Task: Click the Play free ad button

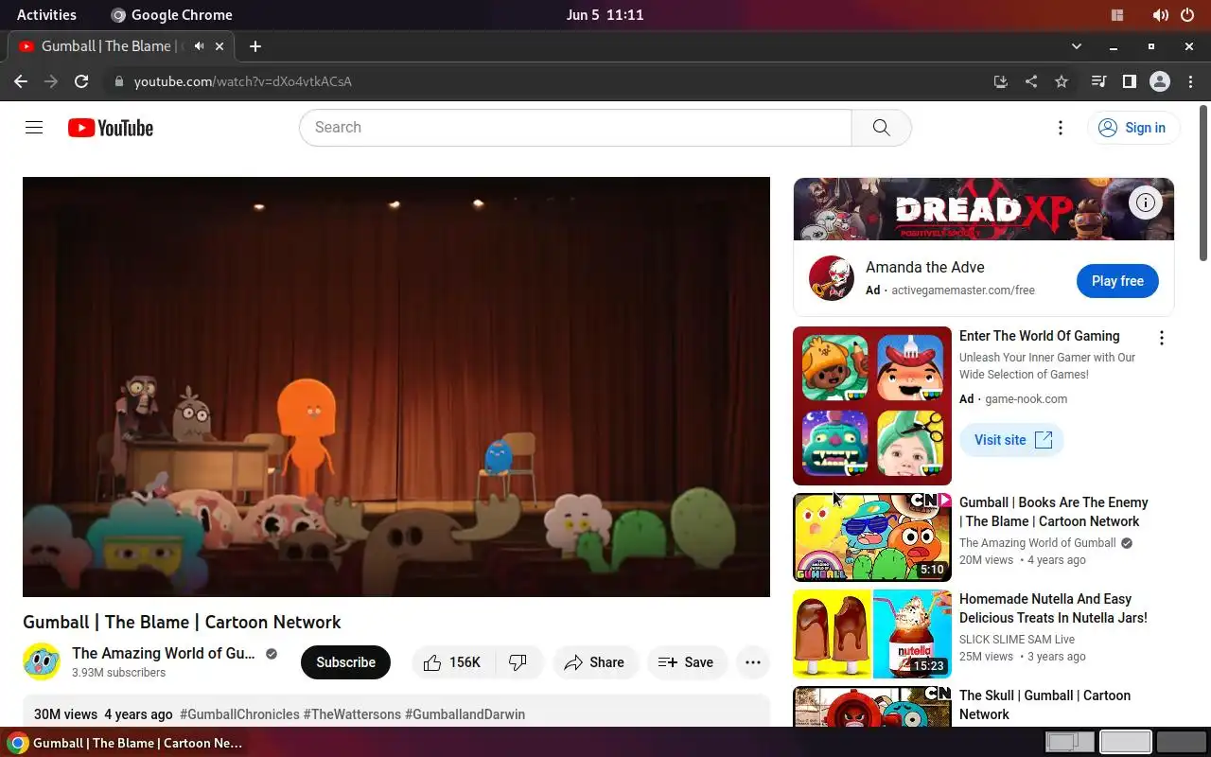Action: coord(1117,281)
